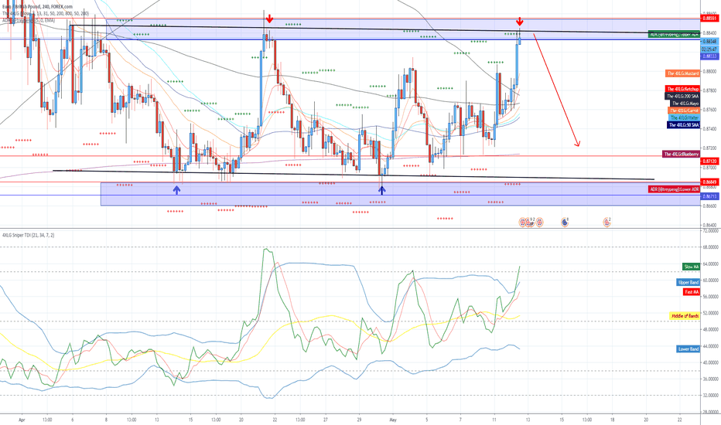Click The 4XLG:Water label
The width and height of the screenshot is (721, 425).
pyautogui.click(x=685, y=118)
